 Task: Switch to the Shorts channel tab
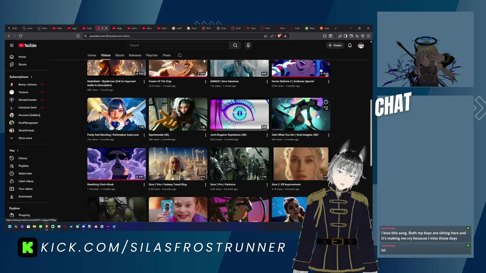[120, 55]
